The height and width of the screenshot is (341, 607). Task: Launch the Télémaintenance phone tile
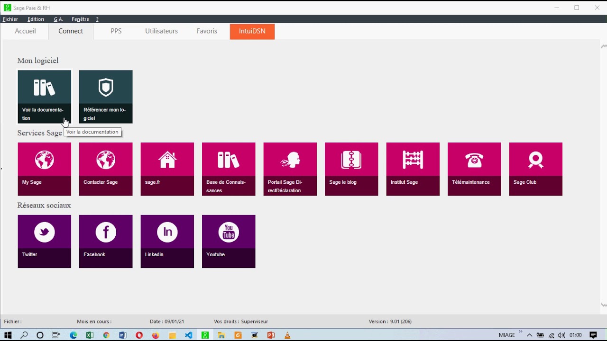point(474,169)
